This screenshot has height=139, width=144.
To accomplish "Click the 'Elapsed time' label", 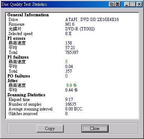I will tap(19, 100).
